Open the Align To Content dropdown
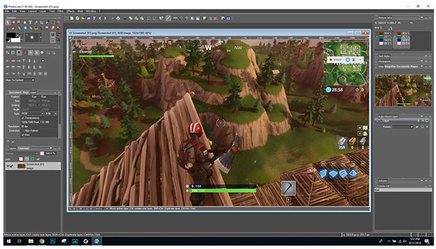436x249 pixels. click(20, 80)
